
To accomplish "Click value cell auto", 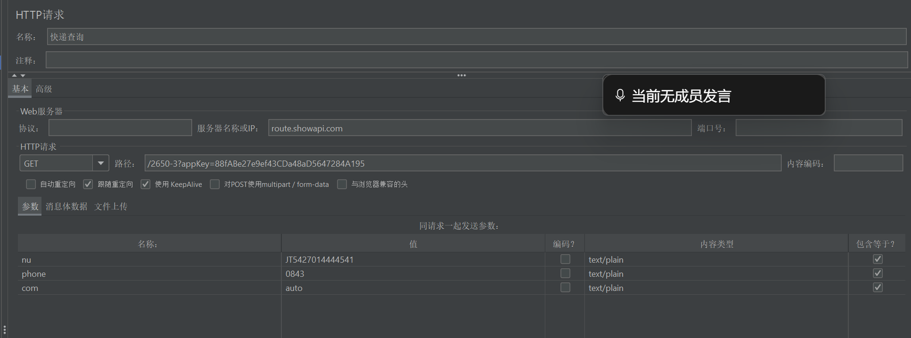I will [x=413, y=288].
